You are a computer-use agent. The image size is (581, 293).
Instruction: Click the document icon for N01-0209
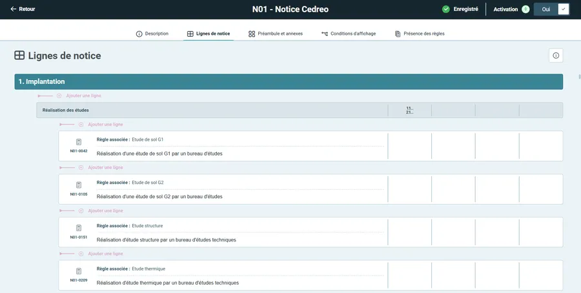click(x=79, y=271)
